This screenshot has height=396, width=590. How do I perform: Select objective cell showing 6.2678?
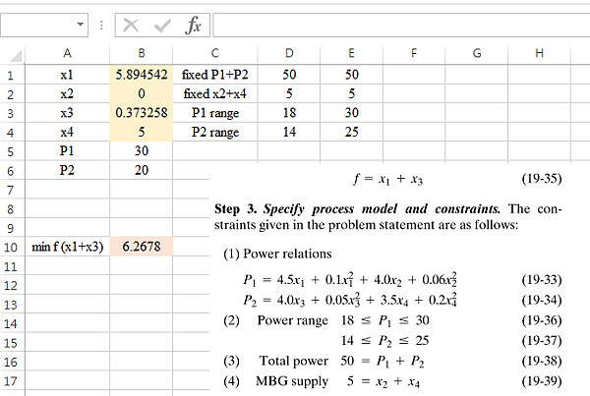(x=142, y=247)
